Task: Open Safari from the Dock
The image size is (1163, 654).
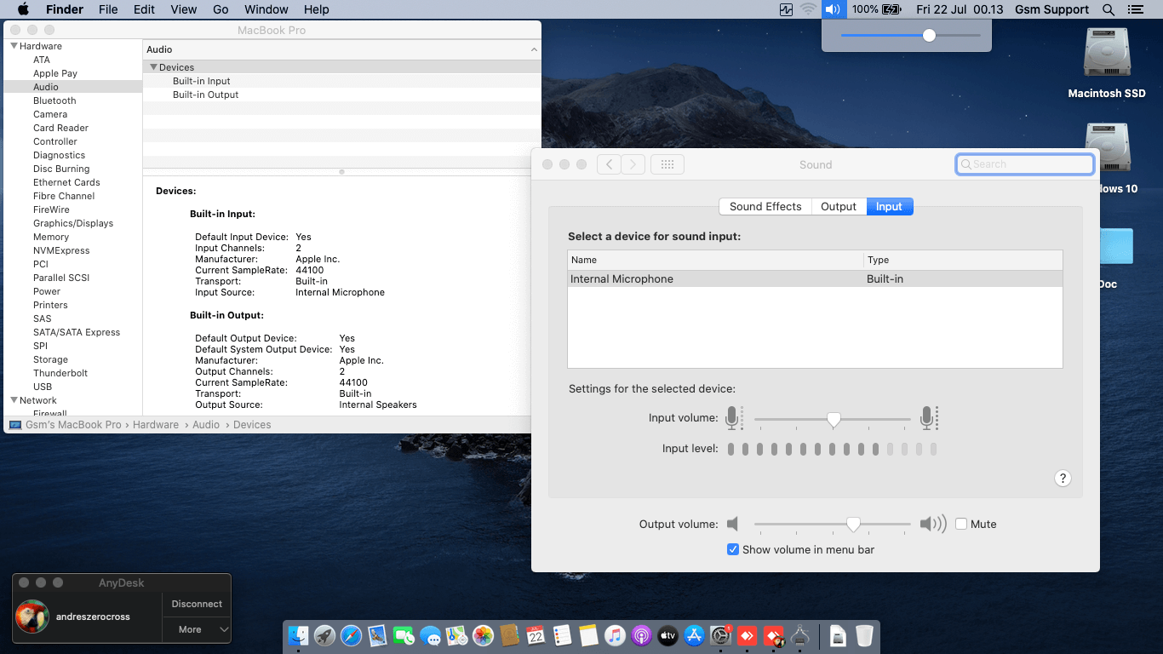Action: coord(351,635)
